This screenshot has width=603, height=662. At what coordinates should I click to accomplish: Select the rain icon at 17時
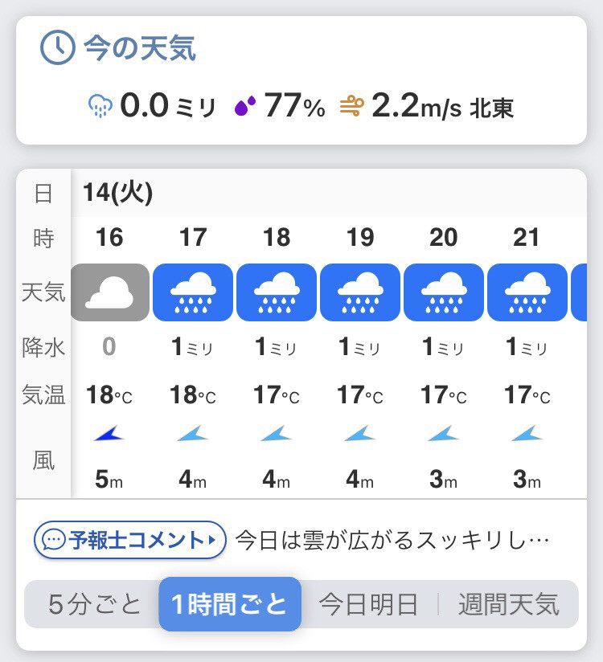point(193,292)
